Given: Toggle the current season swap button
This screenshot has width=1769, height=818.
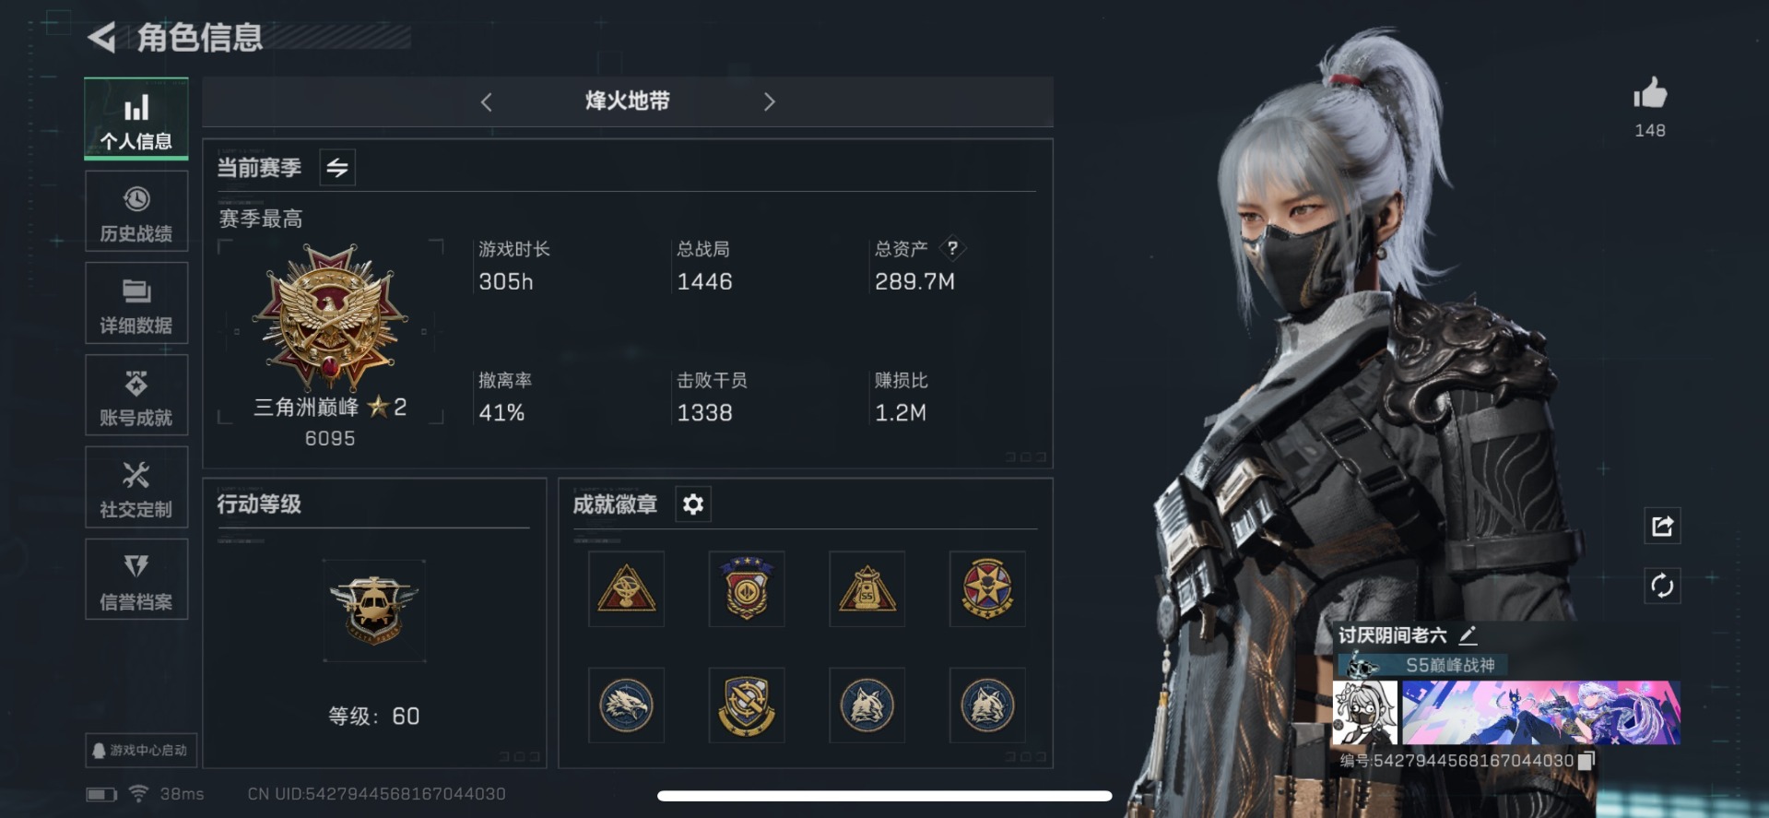Looking at the screenshot, I should [x=337, y=168].
